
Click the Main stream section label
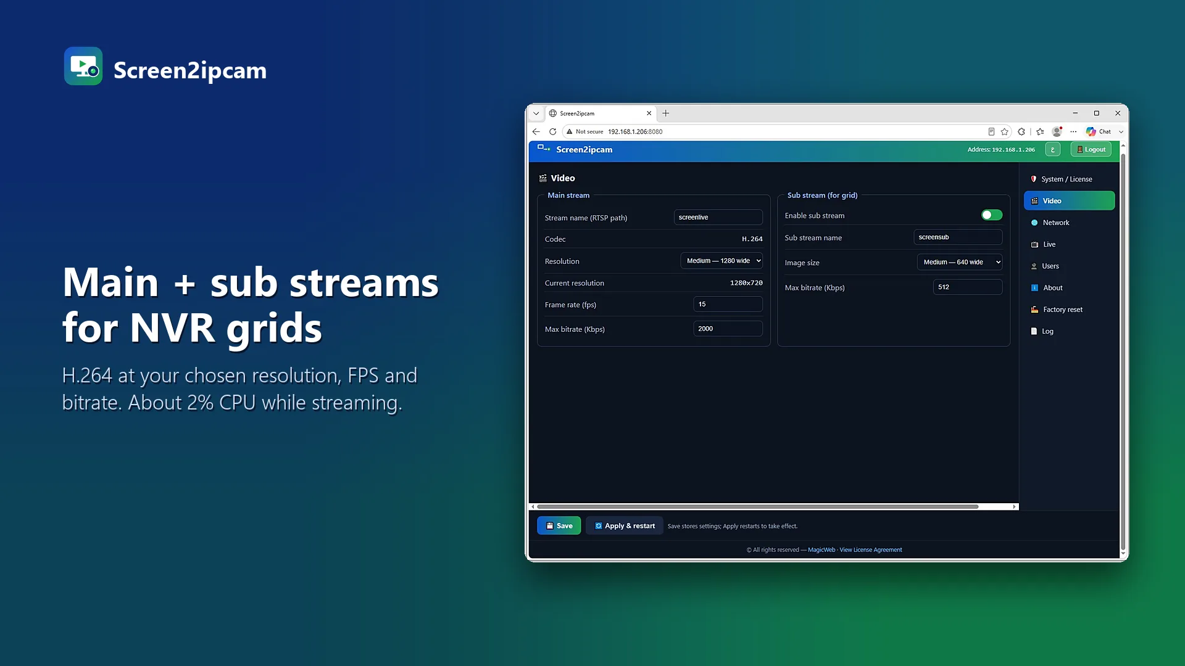(x=568, y=195)
